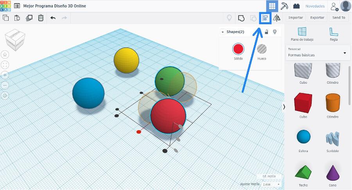The height and width of the screenshot is (190, 352).
Task: Open the Formas básicas category dropdown
Action: (x=318, y=53)
